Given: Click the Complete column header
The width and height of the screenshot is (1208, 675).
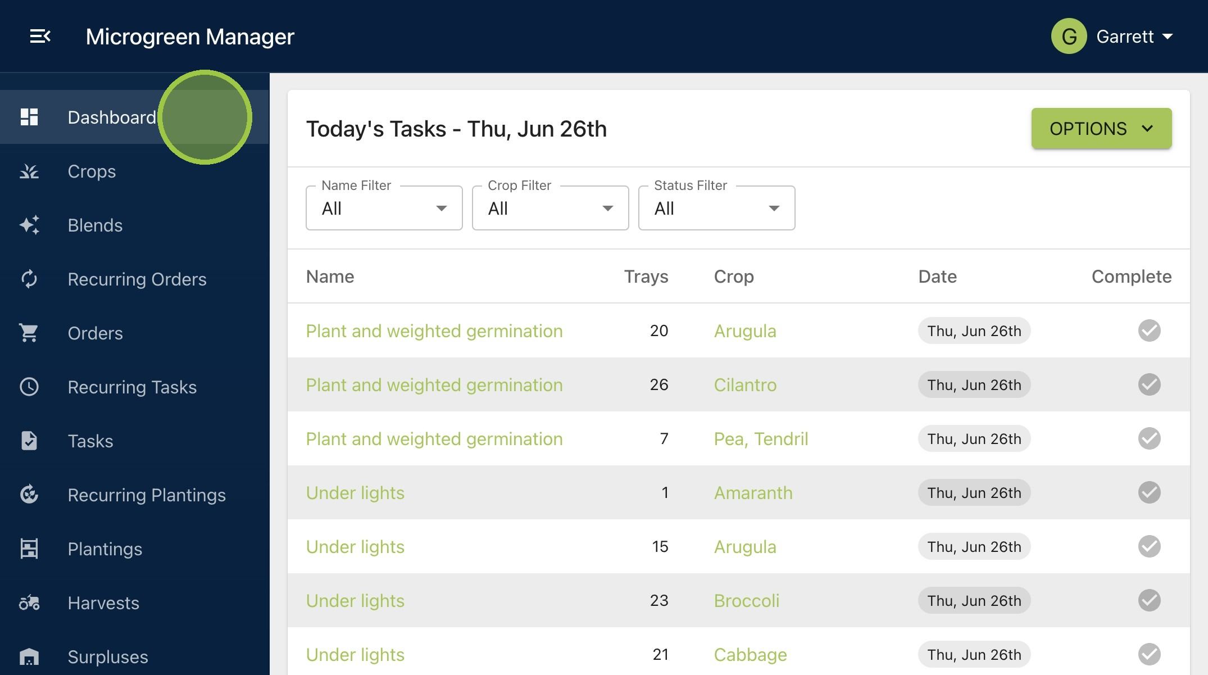Looking at the screenshot, I should [x=1132, y=277].
